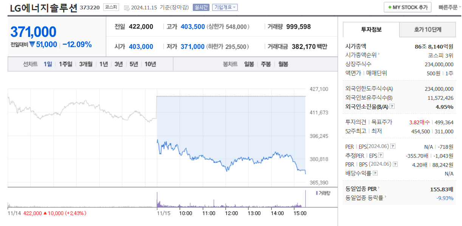
Task: Click help icon beside 추정PER EPS
Action: pyautogui.click(x=381, y=155)
